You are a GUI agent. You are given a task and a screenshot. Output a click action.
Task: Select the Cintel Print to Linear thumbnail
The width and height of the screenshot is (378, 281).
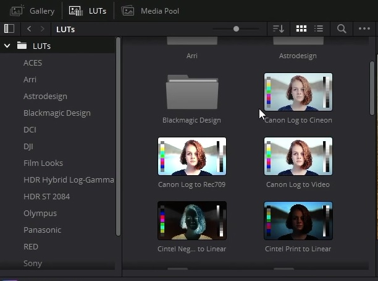pos(298,220)
